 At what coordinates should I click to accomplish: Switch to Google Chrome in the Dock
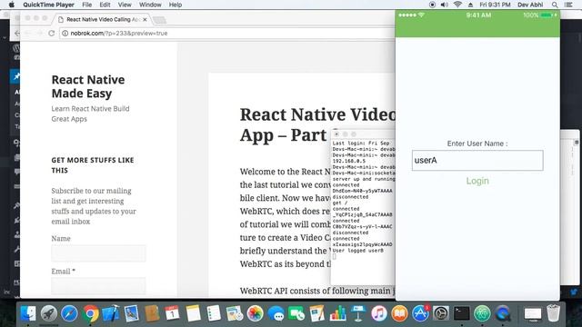tap(90, 313)
